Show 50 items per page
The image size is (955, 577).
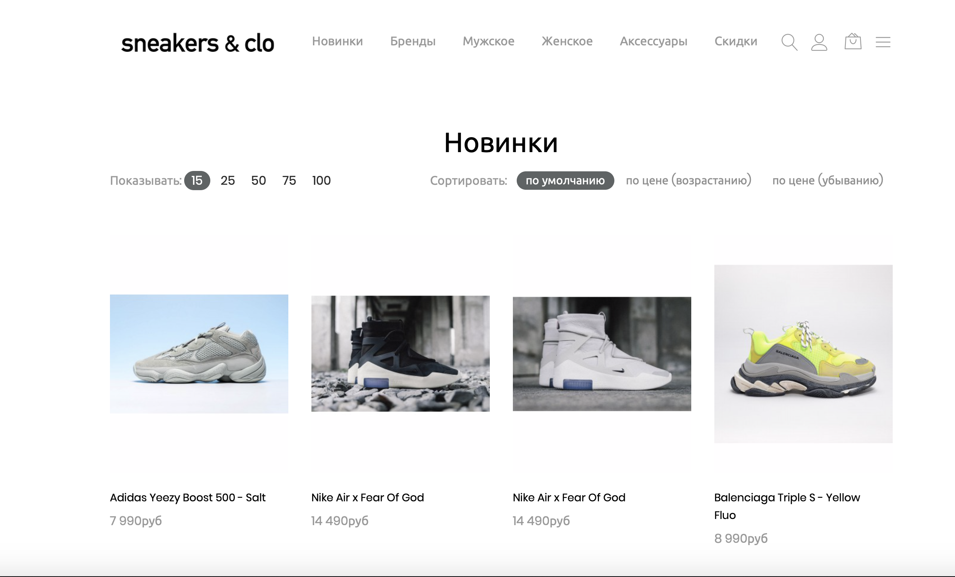pos(258,181)
